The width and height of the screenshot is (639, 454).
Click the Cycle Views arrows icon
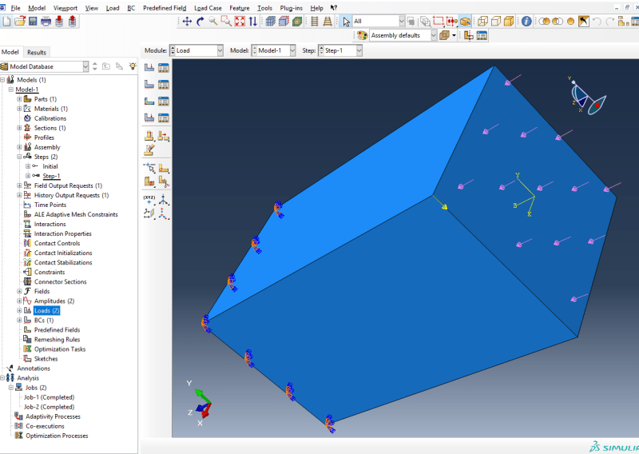(252, 22)
